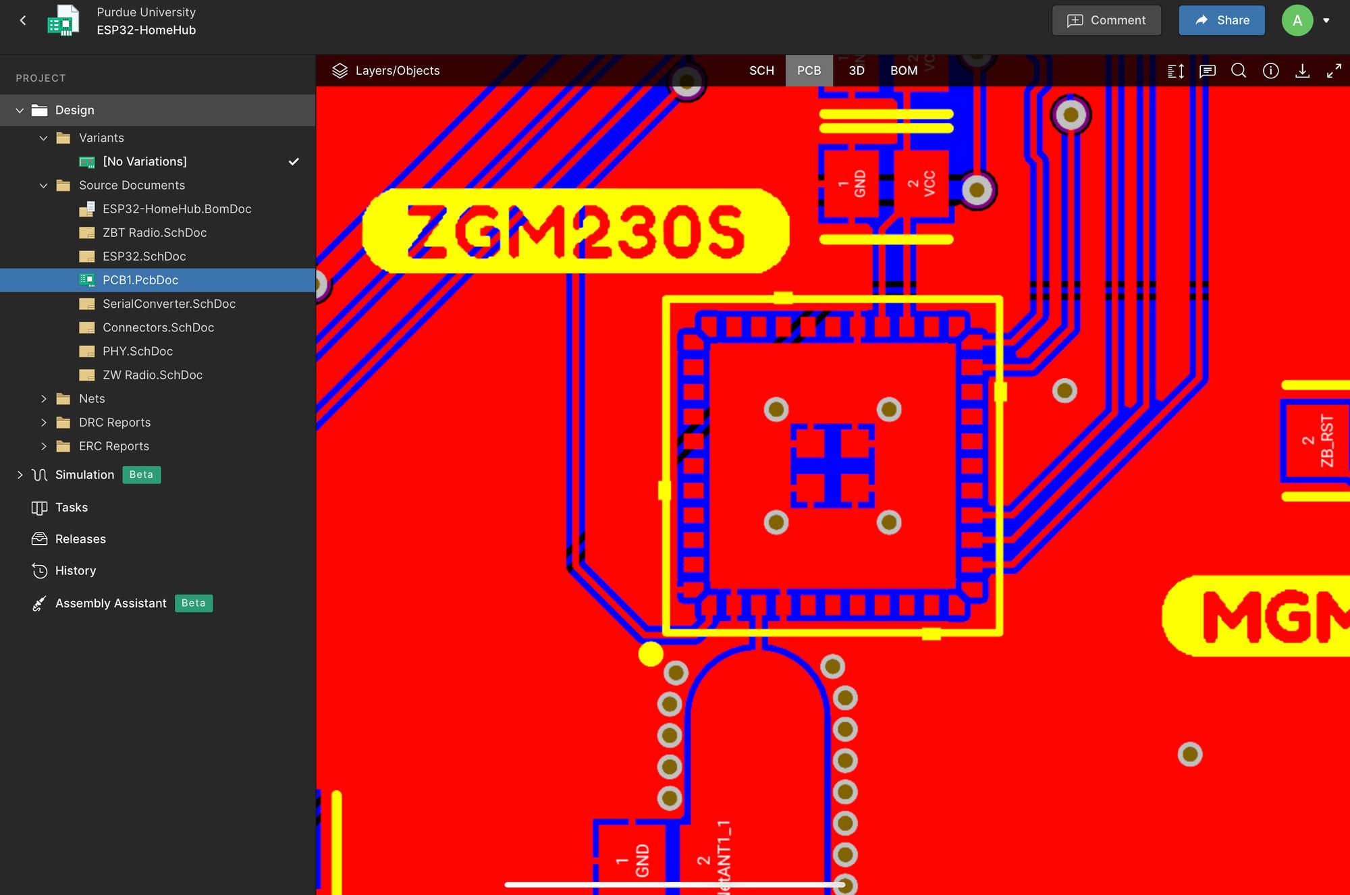Click the VCC pad 2 on PCB
1350x895 pixels.
coord(921,184)
